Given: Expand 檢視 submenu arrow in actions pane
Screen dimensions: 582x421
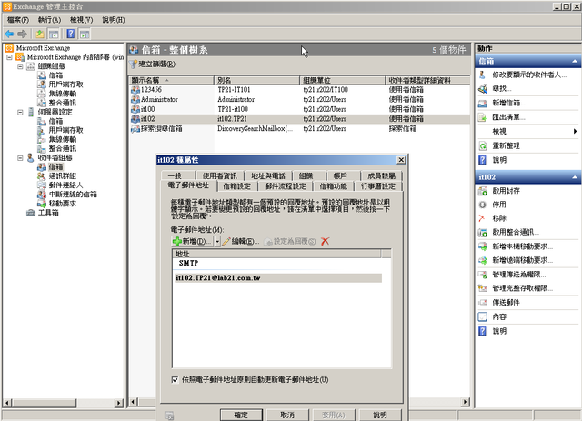Looking at the screenshot, I should pos(575,132).
